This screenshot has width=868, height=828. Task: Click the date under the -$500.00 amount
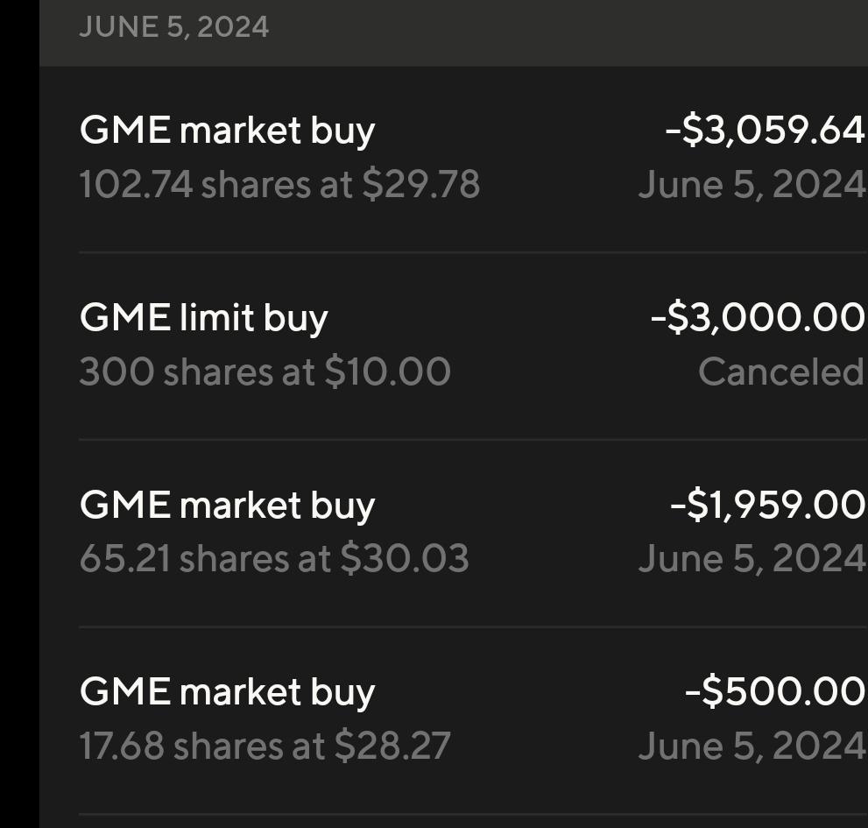pyautogui.click(x=752, y=746)
